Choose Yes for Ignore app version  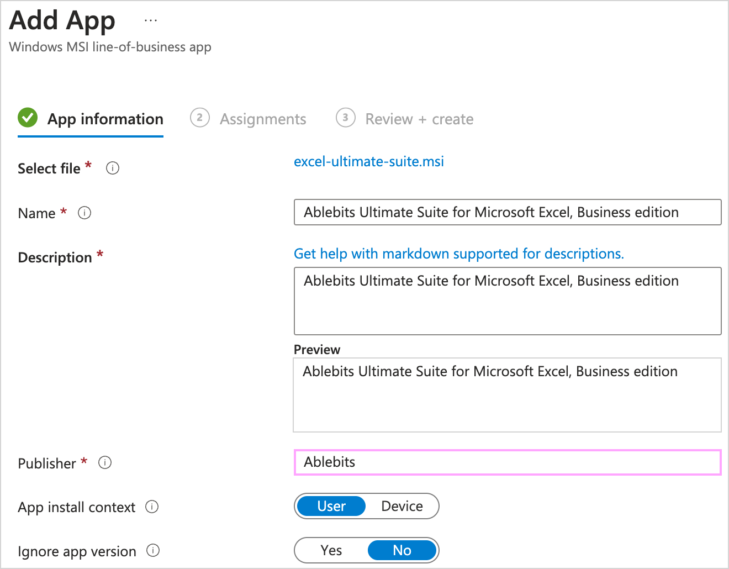pos(331,550)
